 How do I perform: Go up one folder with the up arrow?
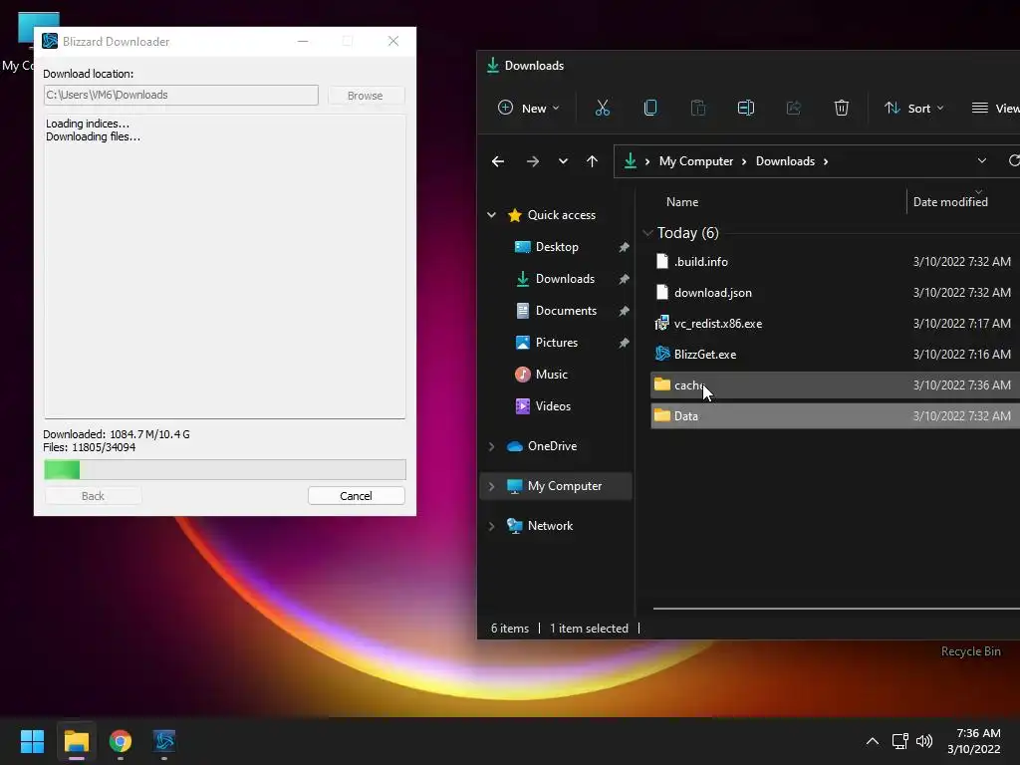tap(592, 161)
